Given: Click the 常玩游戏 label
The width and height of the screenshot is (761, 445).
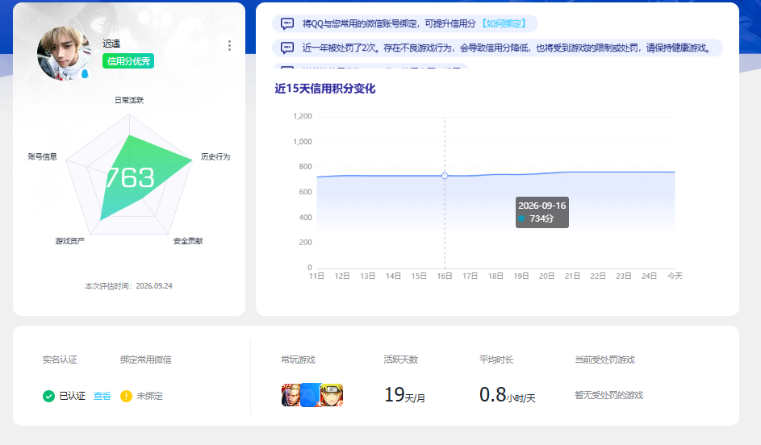Looking at the screenshot, I should pos(298,360).
